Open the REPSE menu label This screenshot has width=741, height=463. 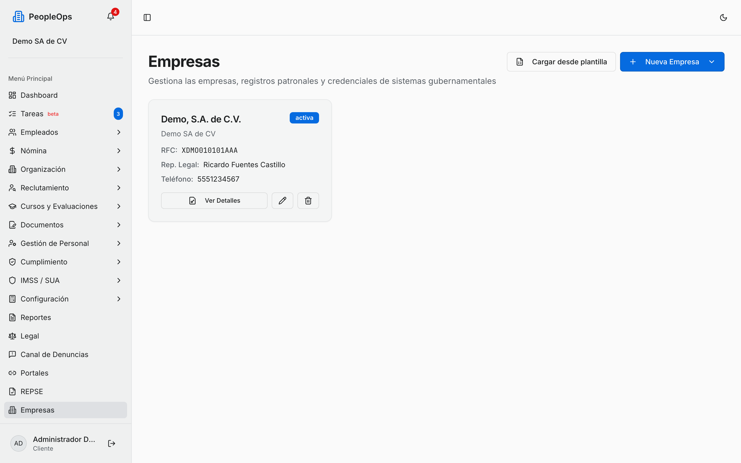[32, 392]
